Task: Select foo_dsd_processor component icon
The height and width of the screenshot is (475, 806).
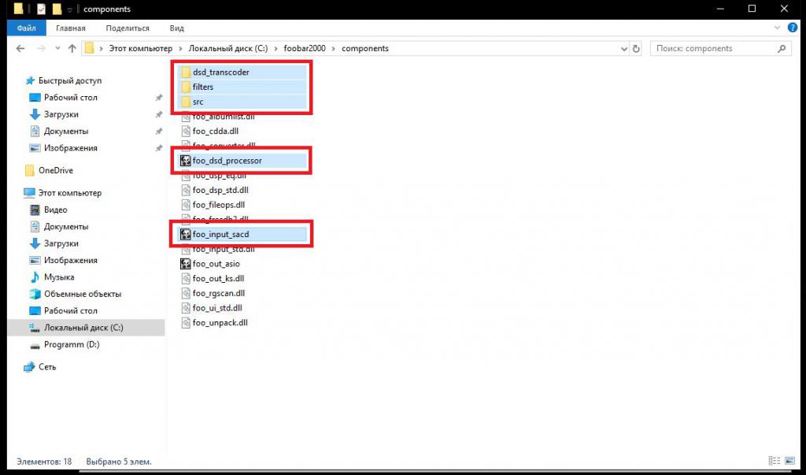Action: tap(186, 161)
